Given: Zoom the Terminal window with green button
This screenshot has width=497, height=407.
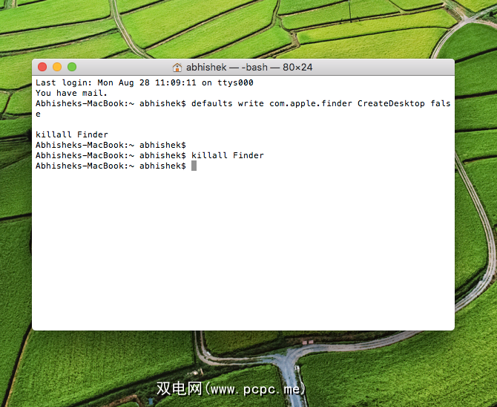Looking at the screenshot, I should (72, 67).
